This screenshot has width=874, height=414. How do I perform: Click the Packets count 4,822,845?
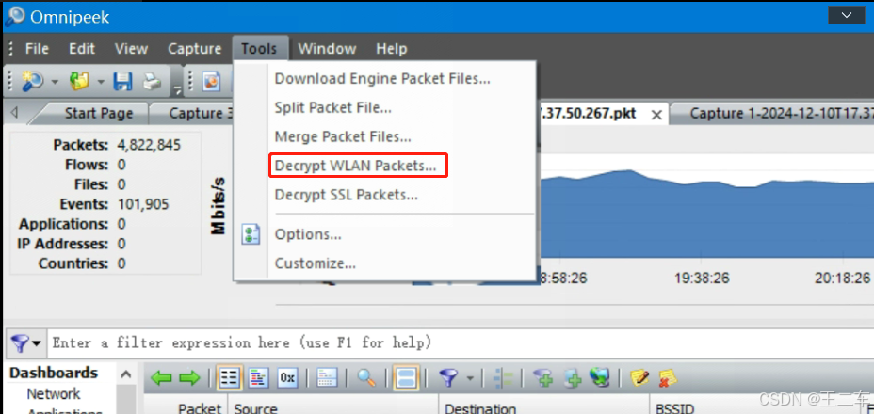coord(149,146)
